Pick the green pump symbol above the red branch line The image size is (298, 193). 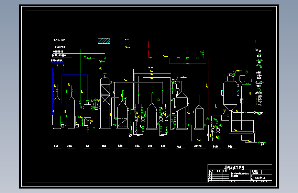[202, 53]
